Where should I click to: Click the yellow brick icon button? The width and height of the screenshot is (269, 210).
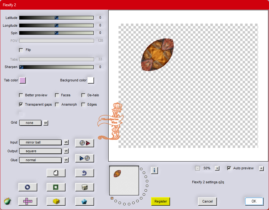pos(56,201)
